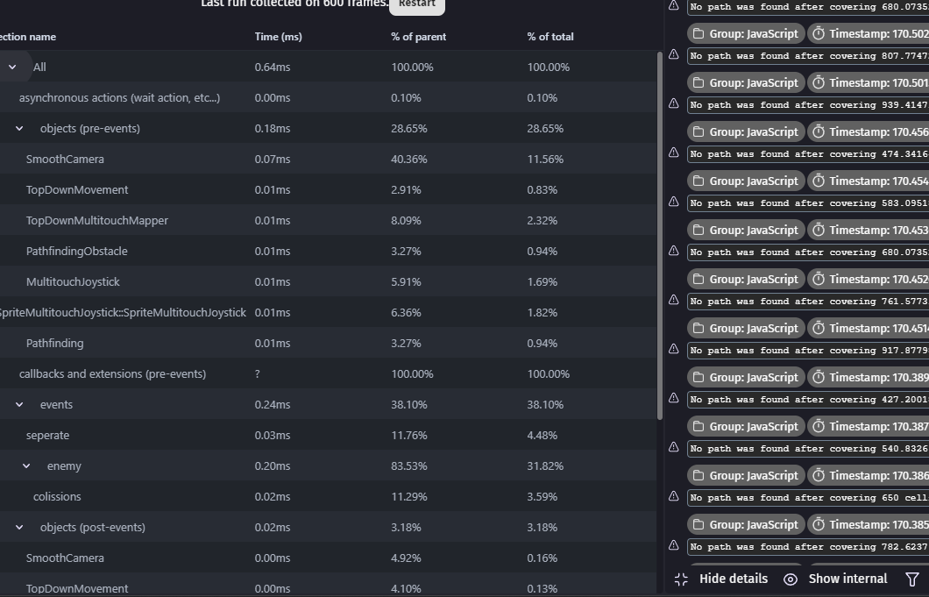Click the filter funnel icon in console
929x597 pixels.
pyautogui.click(x=912, y=579)
